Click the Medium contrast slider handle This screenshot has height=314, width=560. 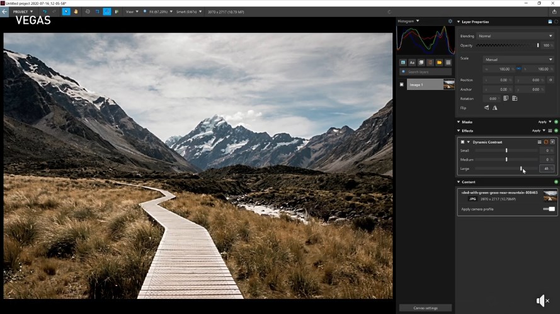tap(506, 159)
